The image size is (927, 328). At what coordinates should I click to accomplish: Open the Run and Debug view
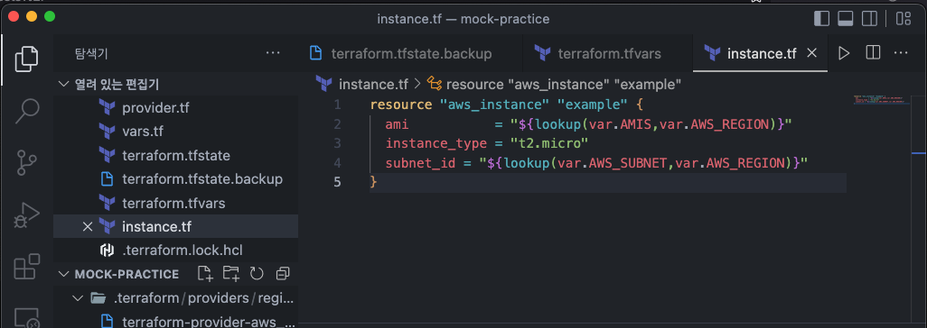coord(26,215)
